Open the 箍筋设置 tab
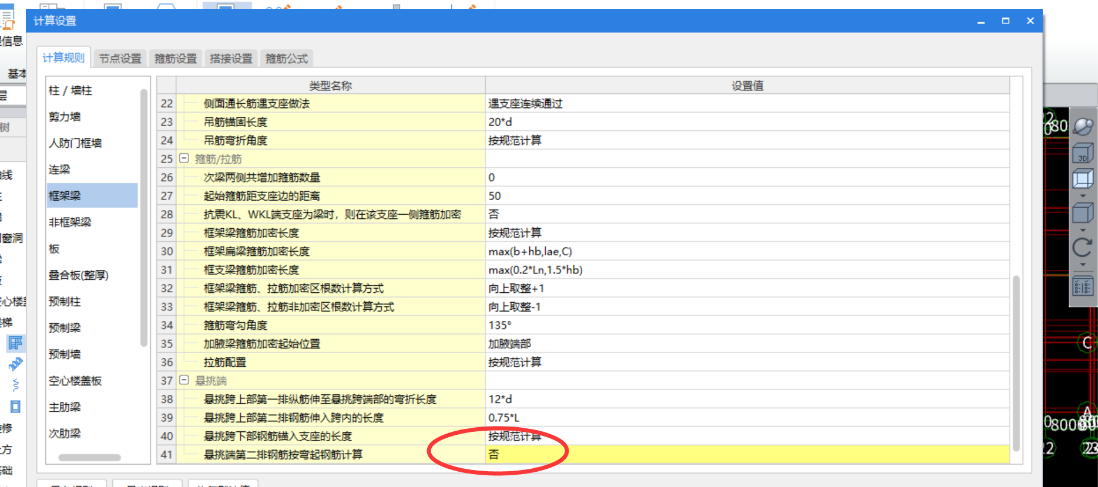The image size is (1098, 487). pyautogui.click(x=176, y=59)
